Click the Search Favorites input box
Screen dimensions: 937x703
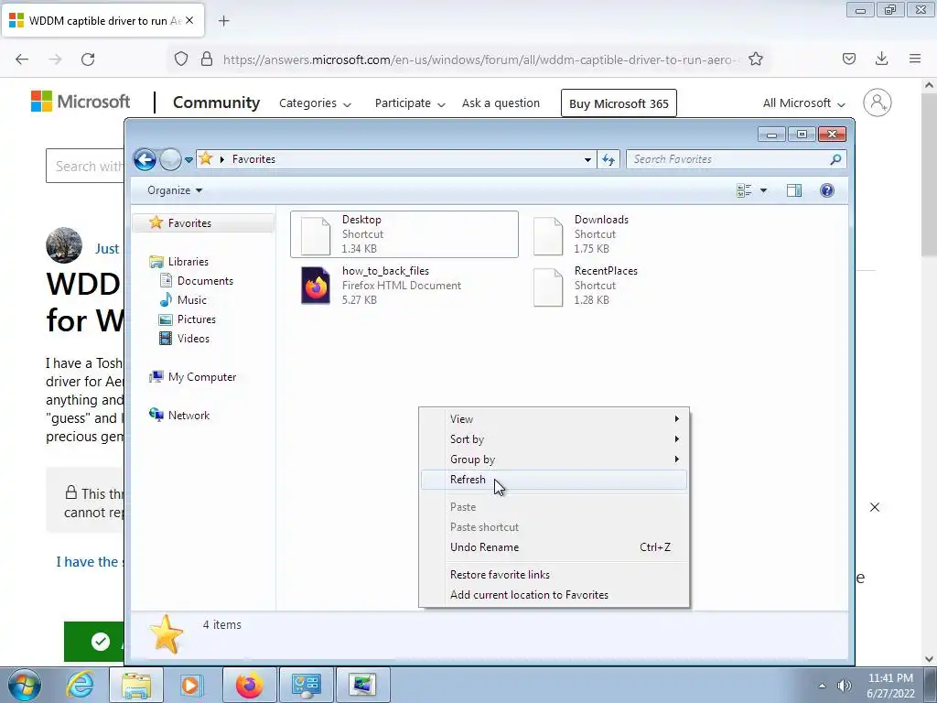pyautogui.click(x=729, y=159)
